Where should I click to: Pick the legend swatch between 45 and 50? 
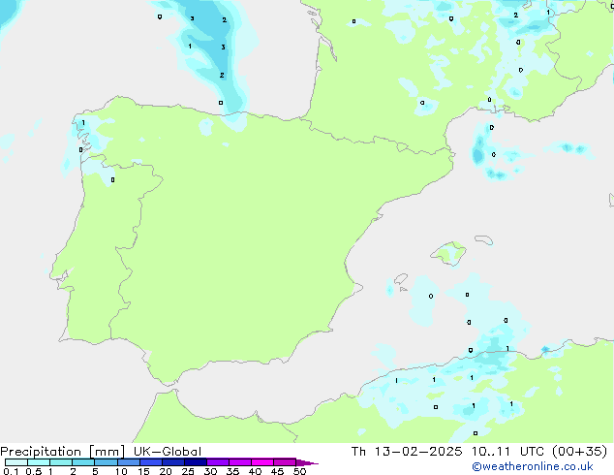[285, 462]
